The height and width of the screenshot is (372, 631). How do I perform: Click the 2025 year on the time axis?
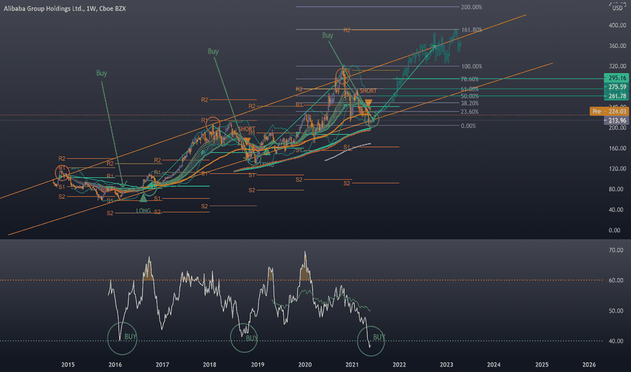click(x=542, y=365)
